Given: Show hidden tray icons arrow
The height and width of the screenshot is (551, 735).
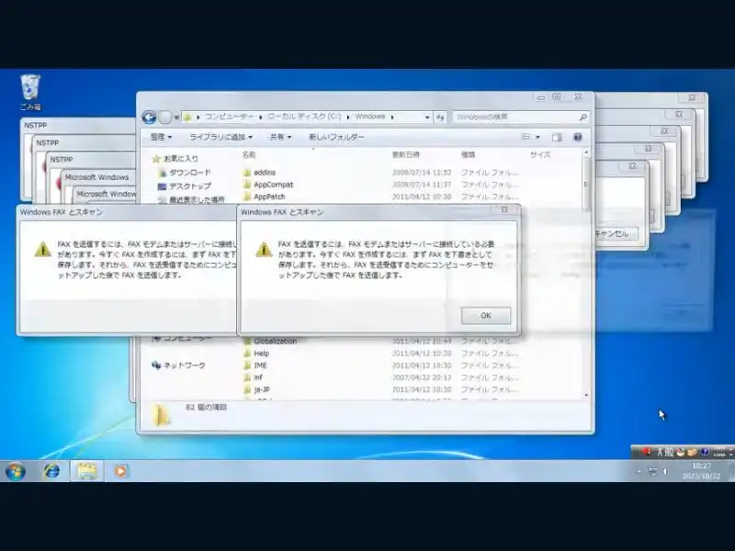Looking at the screenshot, I should coord(639,471).
